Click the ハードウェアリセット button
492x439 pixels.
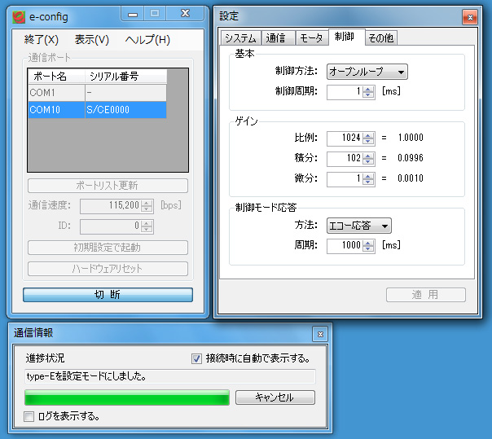pos(108,269)
